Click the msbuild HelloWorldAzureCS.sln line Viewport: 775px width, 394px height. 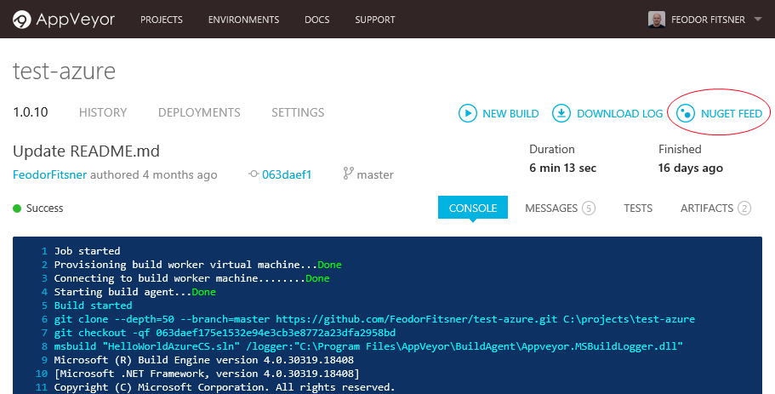368,346
